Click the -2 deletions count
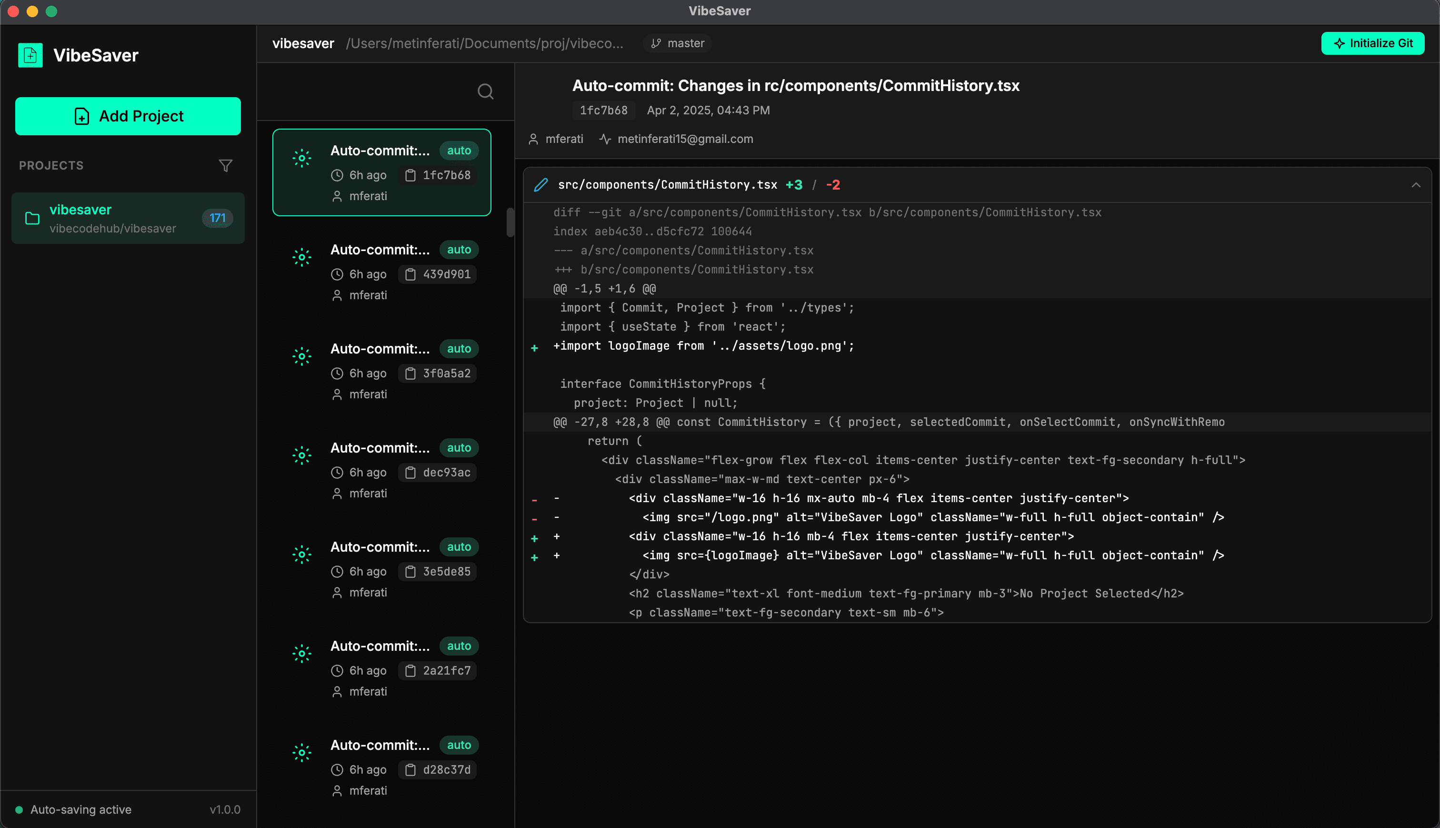Screen dimensions: 1440x828 pyautogui.click(x=833, y=185)
